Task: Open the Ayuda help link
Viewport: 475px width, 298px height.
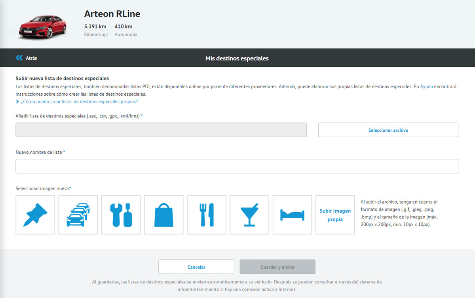Action: pyautogui.click(x=426, y=87)
